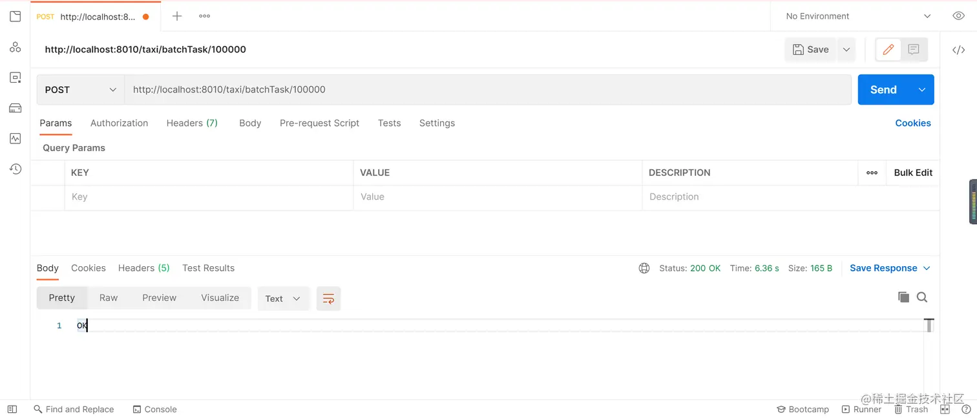This screenshot has width=977, height=418.
Task: Copy the response body to clipboard
Action: point(903,297)
